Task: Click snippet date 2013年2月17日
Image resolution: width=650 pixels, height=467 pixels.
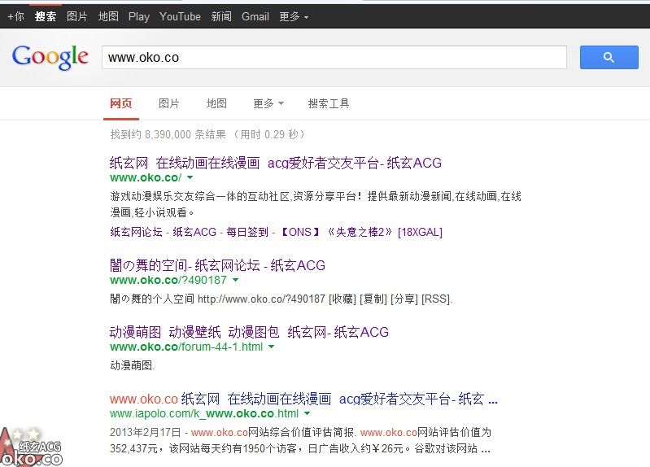Action: pos(146,432)
